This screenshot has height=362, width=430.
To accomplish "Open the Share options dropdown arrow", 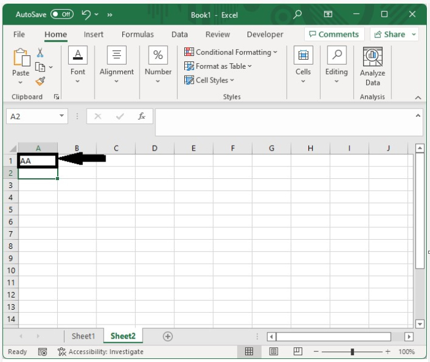I will pos(414,34).
